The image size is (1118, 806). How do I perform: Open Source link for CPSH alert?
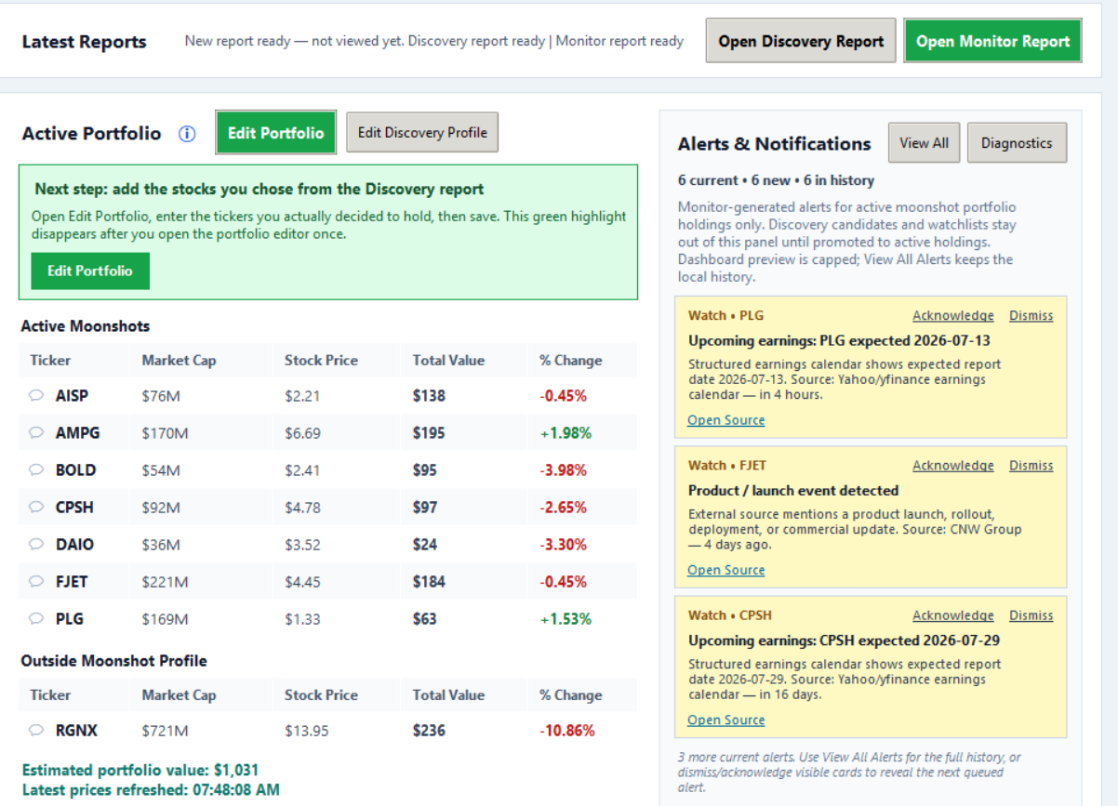tap(725, 720)
